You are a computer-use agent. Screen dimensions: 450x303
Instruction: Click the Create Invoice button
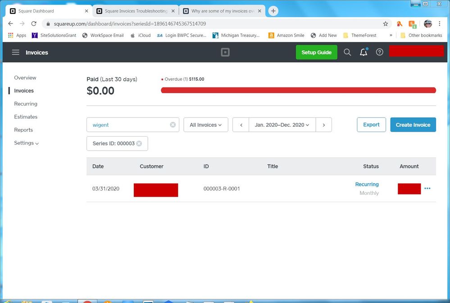413,125
